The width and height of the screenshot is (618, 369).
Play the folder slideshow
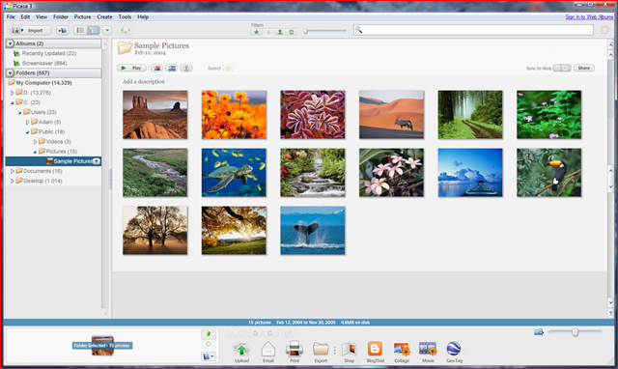(131, 69)
